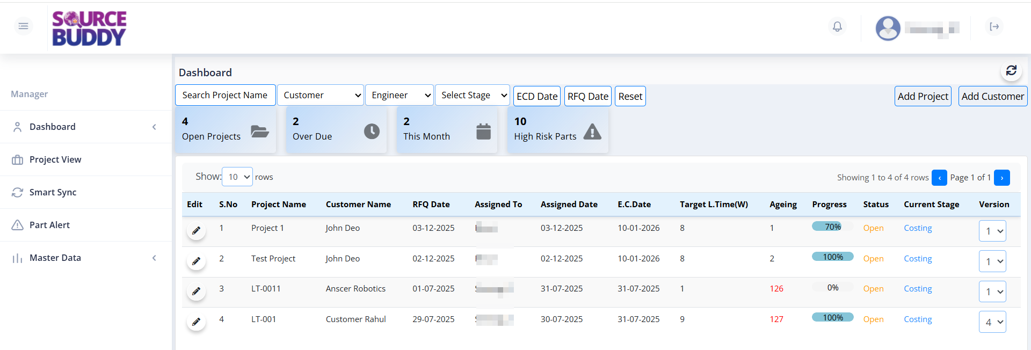Viewport: 1031px width, 350px height.
Task: Go to previous page arrow
Action: click(x=939, y=178)
